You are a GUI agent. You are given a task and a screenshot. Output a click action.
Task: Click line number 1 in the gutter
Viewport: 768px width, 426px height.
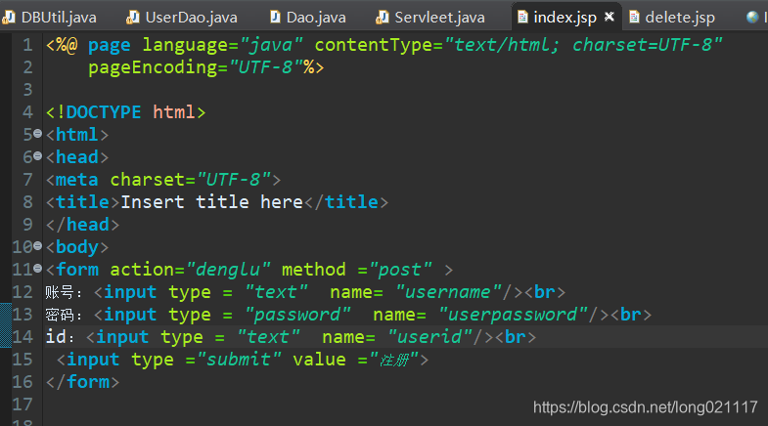tap(27, 45)
